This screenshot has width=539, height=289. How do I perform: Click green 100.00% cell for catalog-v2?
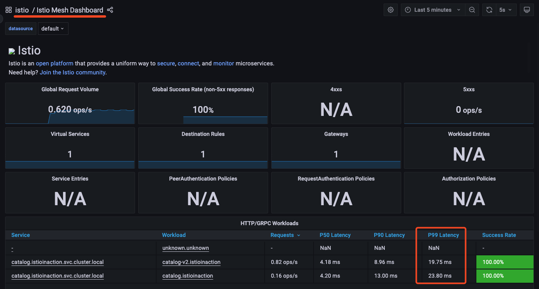click(505, 262)
